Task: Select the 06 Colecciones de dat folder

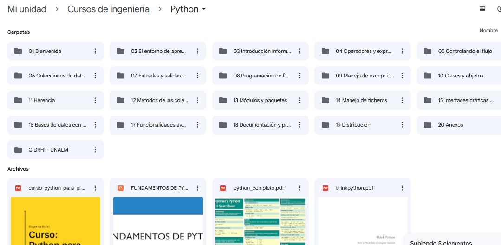Action: pos(56,76)
